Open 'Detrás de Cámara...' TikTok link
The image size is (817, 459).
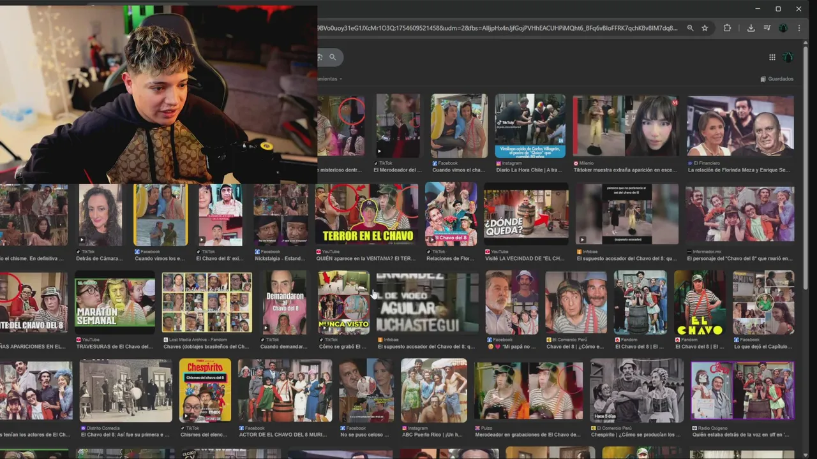[x=99, y=259]
